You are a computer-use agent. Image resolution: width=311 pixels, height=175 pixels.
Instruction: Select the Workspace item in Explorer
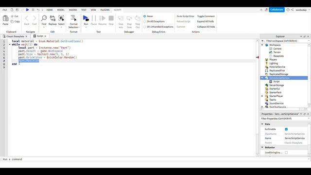click(x=275, y=45)
